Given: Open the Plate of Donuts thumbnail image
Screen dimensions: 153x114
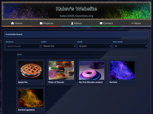Looking at the screenshot, I should (61, 70).
